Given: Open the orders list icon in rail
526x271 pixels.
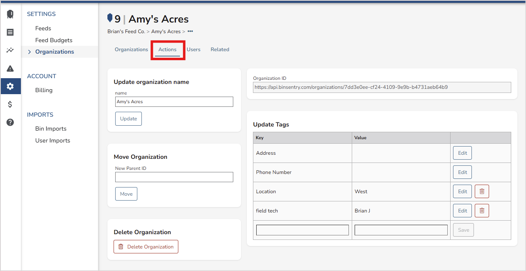Looking at the screenshot, I should pyautogui.click(x=10, y=32).
